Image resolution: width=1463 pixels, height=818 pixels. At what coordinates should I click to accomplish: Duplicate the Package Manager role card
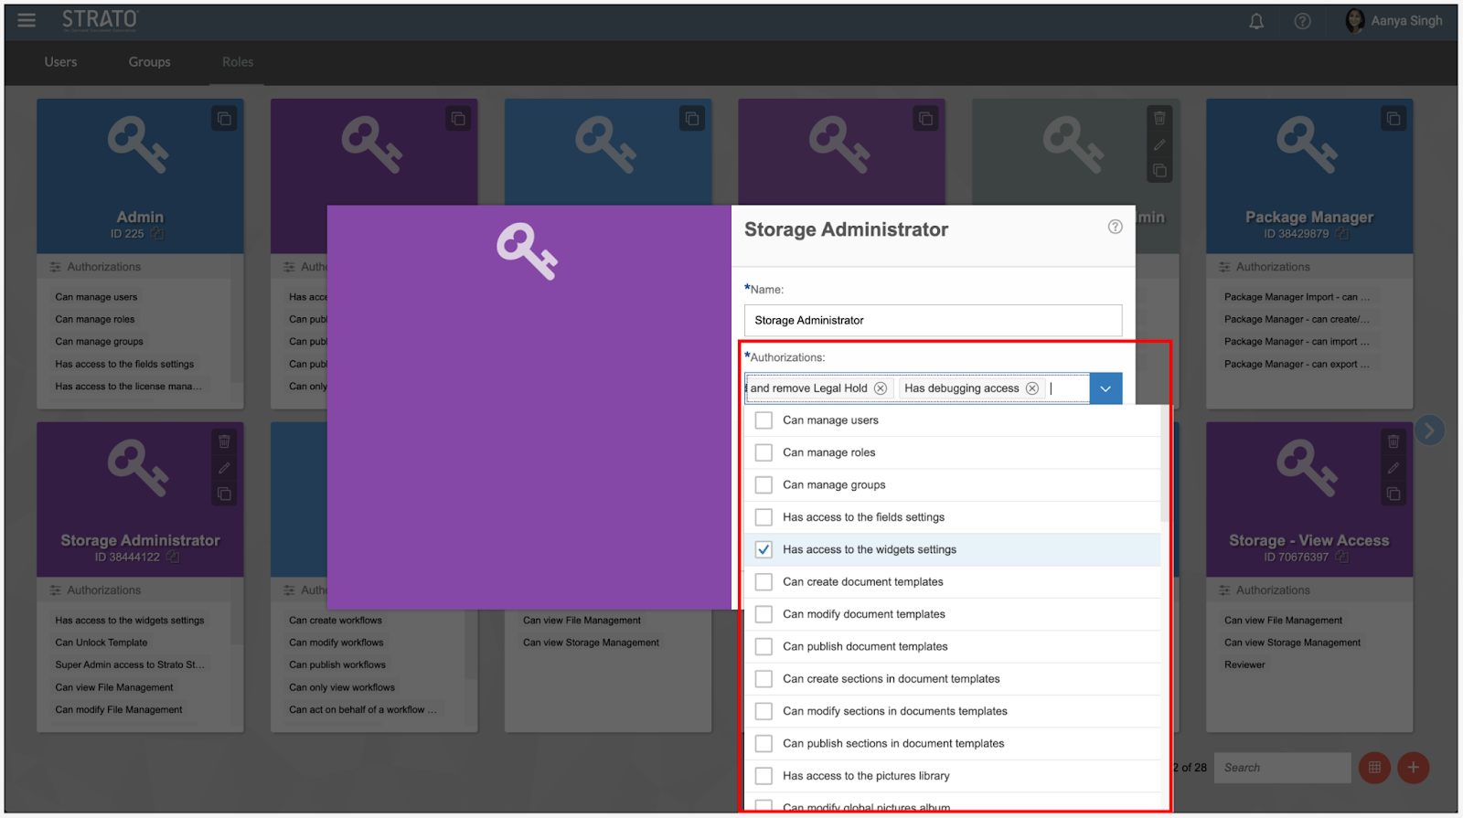point(1393,119)
